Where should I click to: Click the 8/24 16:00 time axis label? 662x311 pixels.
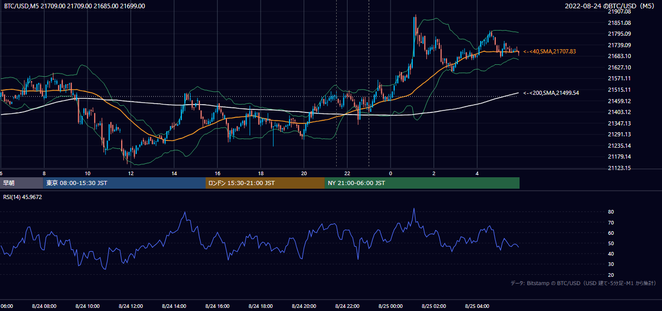click(217, 306)
